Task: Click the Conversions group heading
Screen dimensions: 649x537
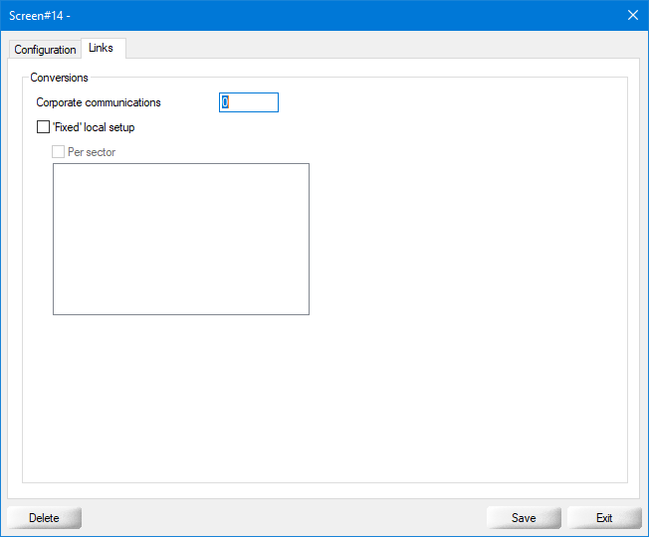Action: pyautogui.click(x=59, y=78)
